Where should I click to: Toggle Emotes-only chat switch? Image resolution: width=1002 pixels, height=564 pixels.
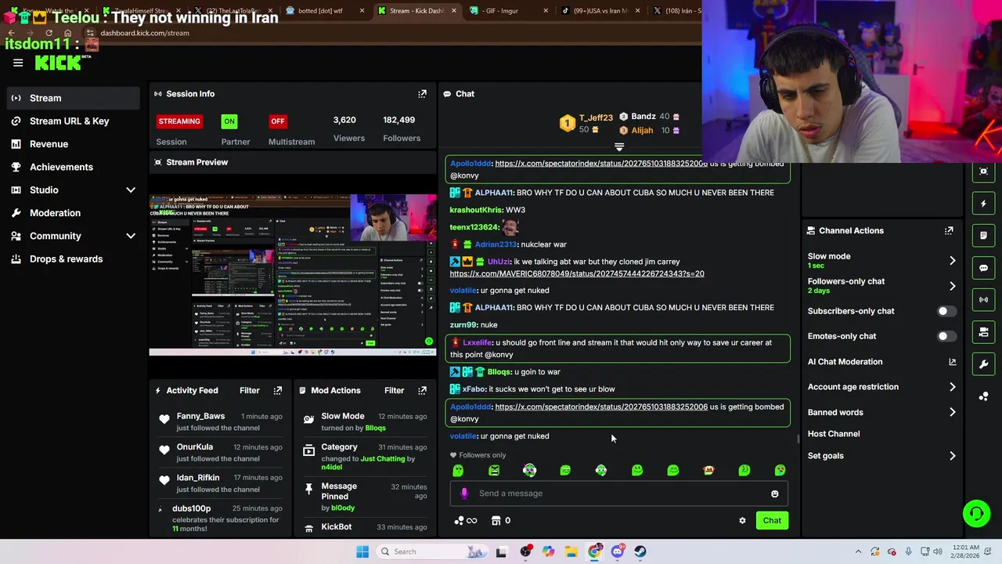click(x=946, y=336)
